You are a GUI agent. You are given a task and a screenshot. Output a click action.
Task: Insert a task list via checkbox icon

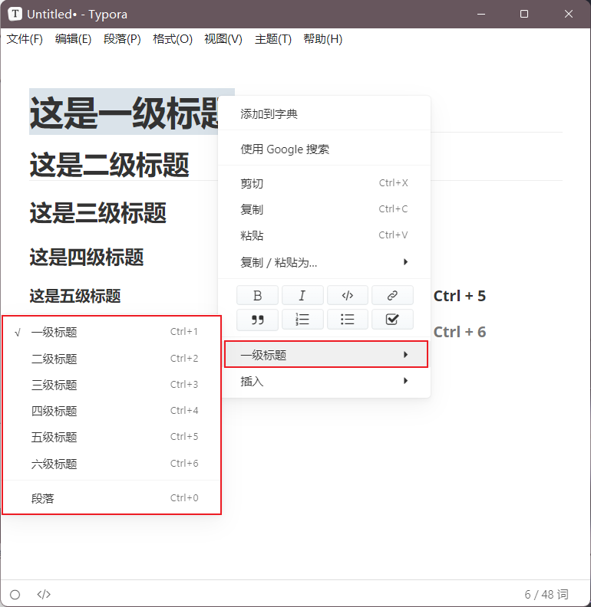tap(392, 320)
